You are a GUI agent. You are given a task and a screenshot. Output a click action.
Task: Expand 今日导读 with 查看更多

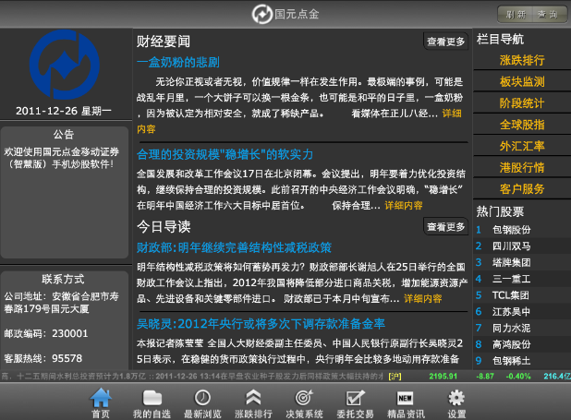click(x=445, y=226)
